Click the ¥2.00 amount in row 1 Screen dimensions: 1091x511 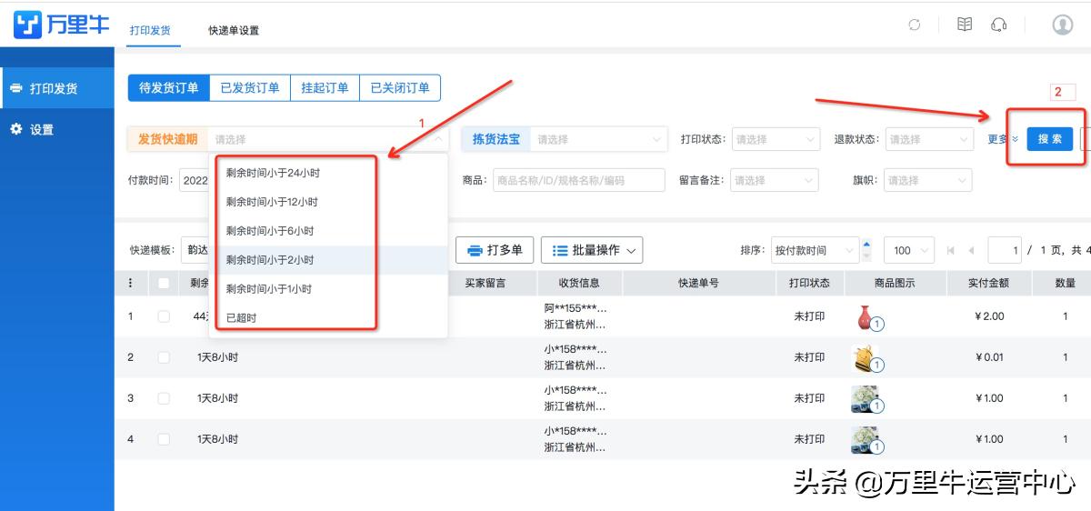989,316
